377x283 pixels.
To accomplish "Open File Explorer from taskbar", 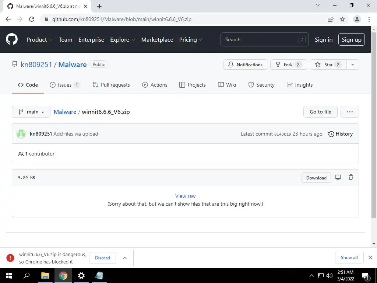I will coord(45,276).
